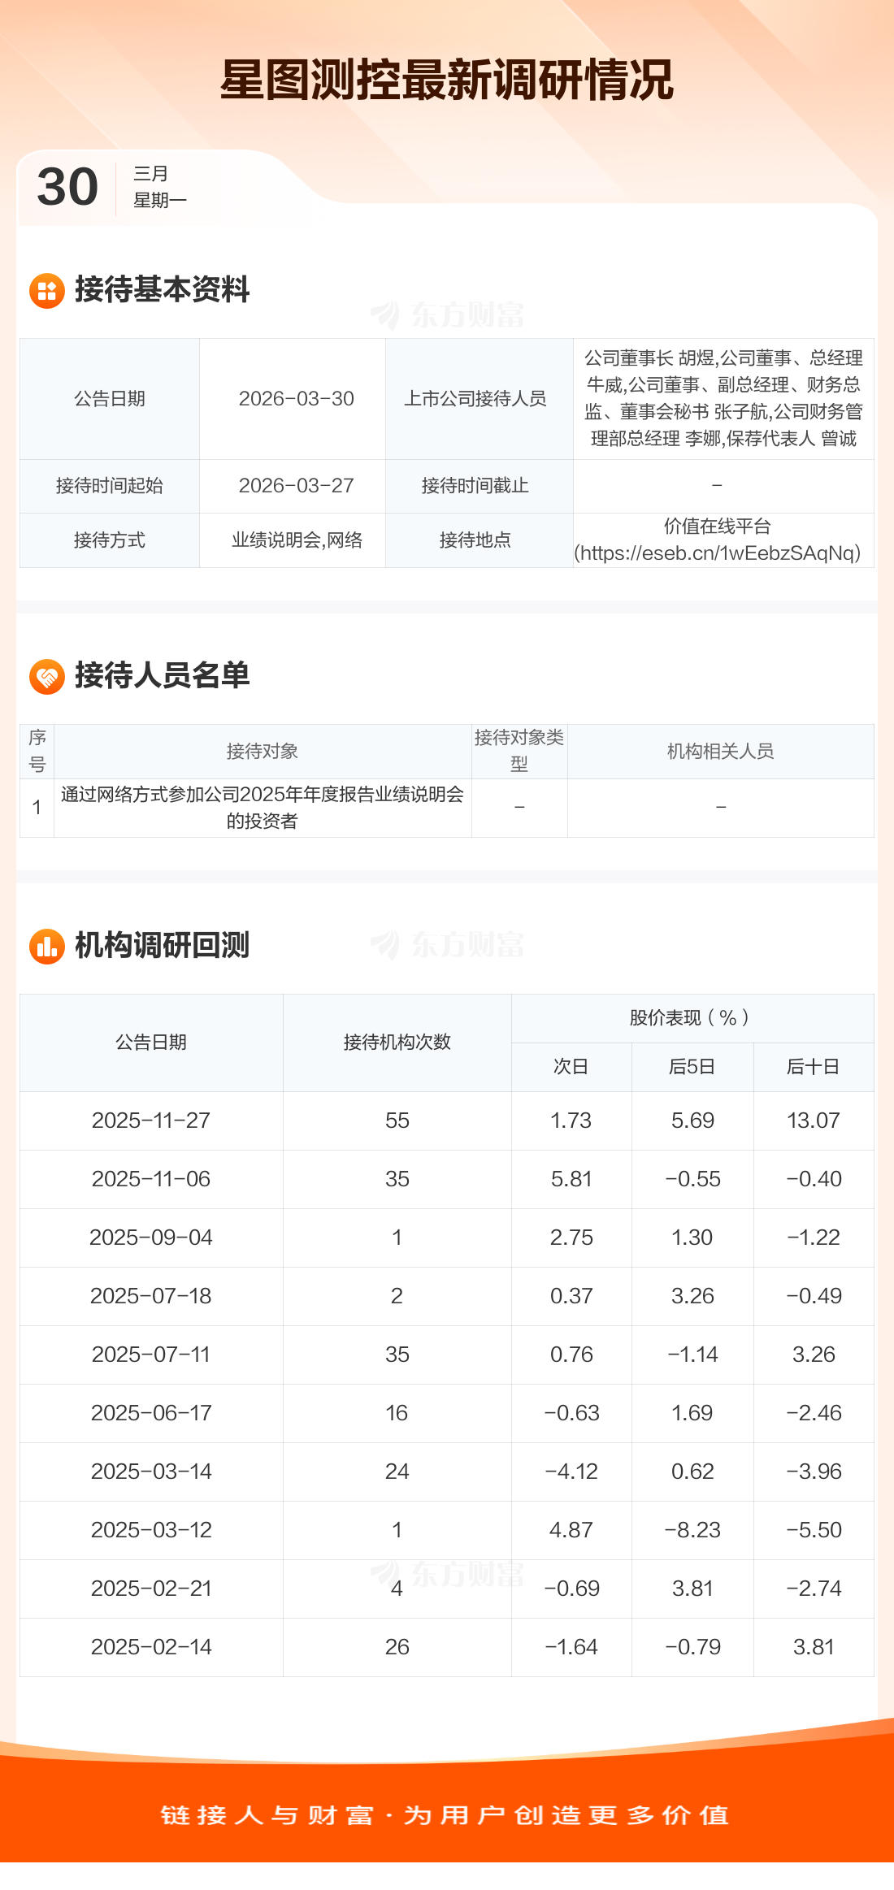The height and width of the screenshot is (1890, 894).
Task: Click value 13.07 in the 后十日 column
Action: click(814, 1121)
